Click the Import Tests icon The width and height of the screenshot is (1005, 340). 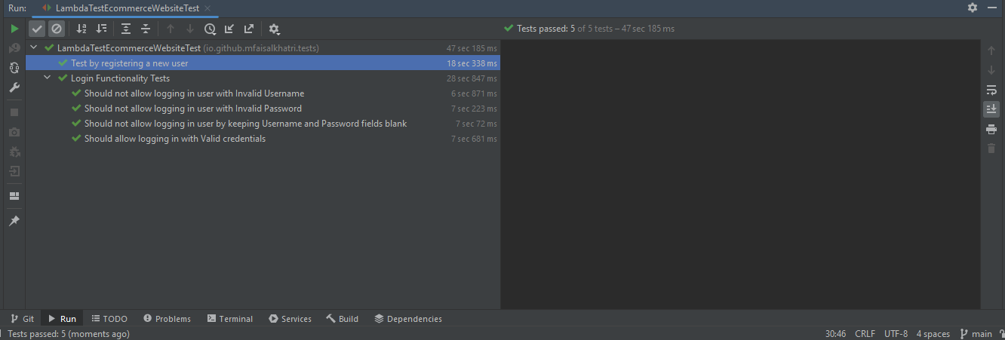tap(229, 29)
